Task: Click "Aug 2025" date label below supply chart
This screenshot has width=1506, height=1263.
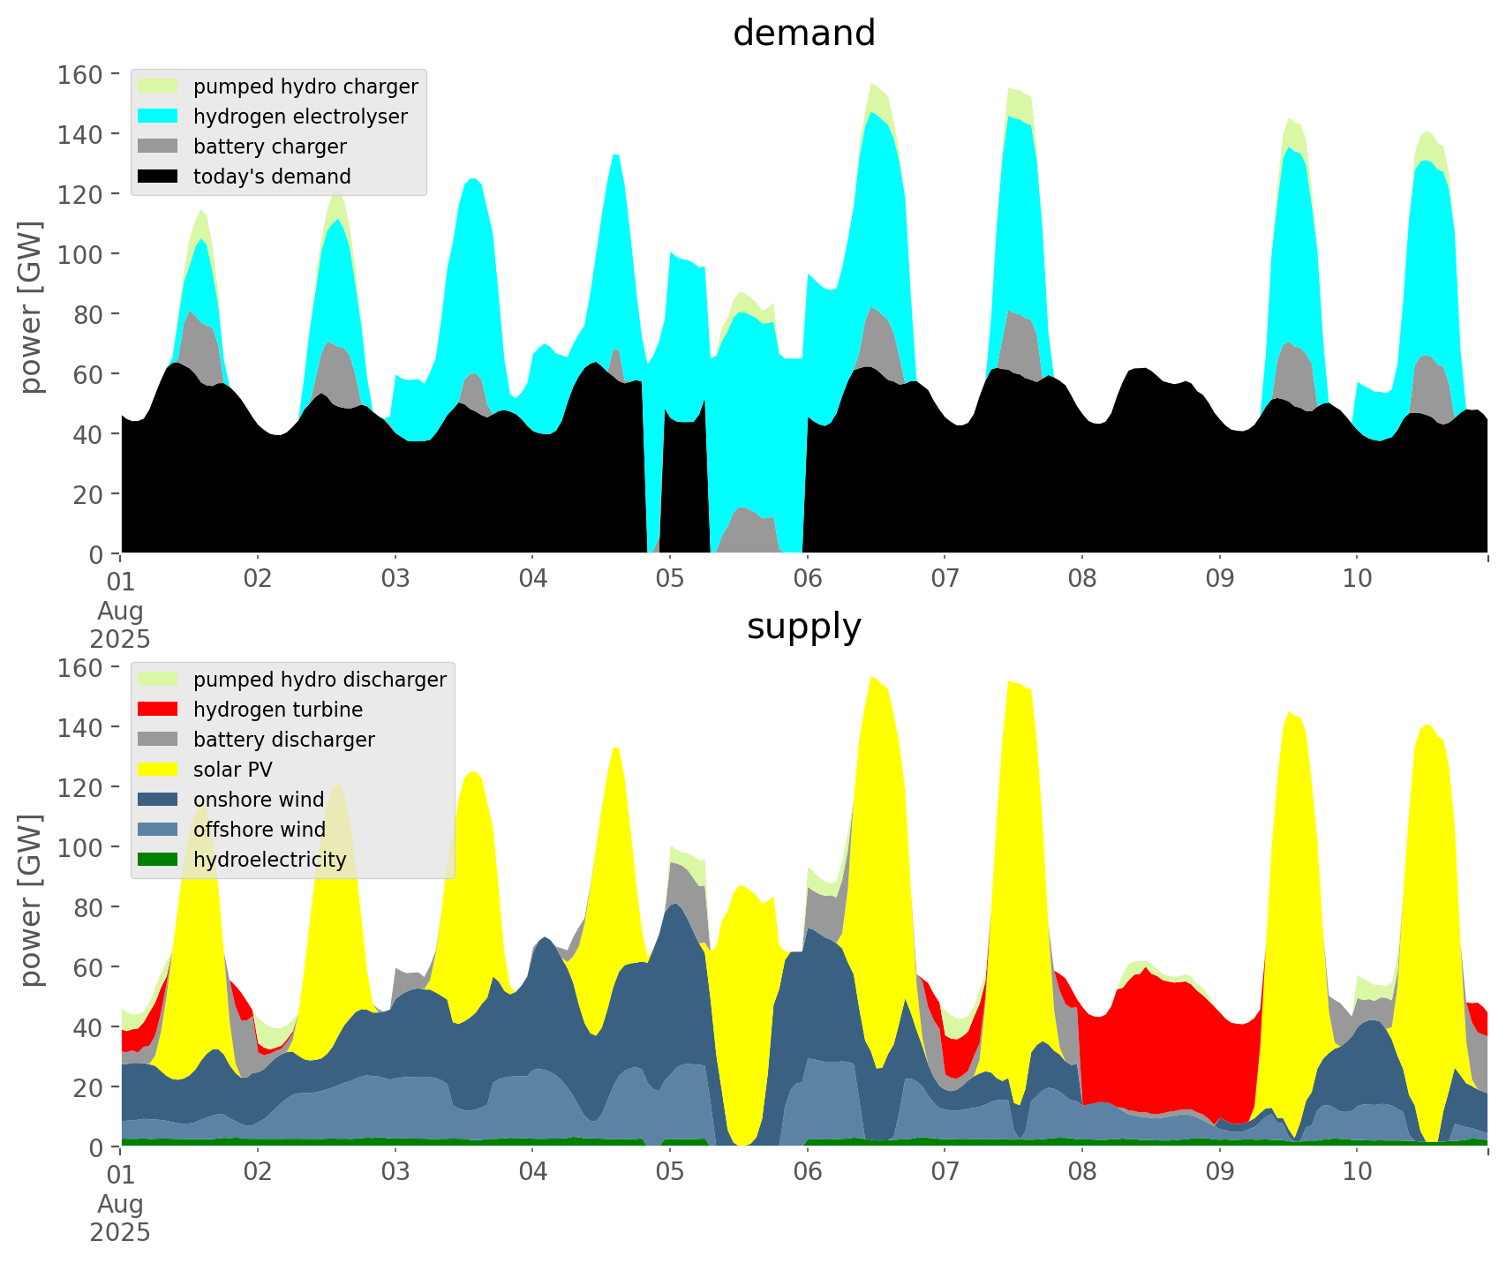Action: (x=120, y=1218)
